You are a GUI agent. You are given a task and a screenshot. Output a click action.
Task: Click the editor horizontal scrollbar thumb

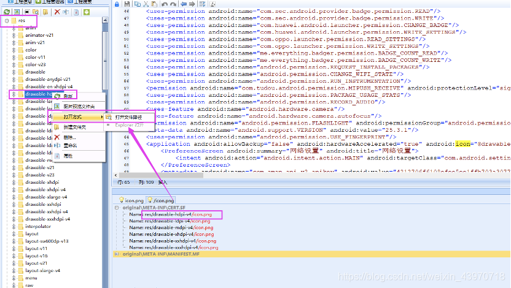[161, 175]
